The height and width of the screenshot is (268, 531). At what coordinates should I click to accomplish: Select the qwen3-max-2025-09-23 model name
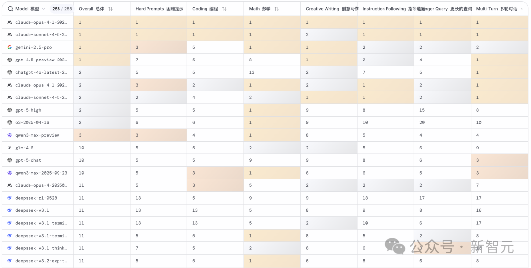pos(41,173)
